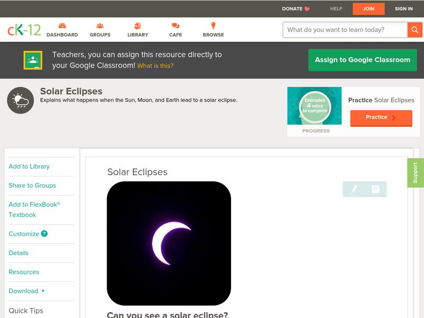Viewport: 424px width, 318px height.
Task: Open the Library backpack icon
Action: coord(137,24)
